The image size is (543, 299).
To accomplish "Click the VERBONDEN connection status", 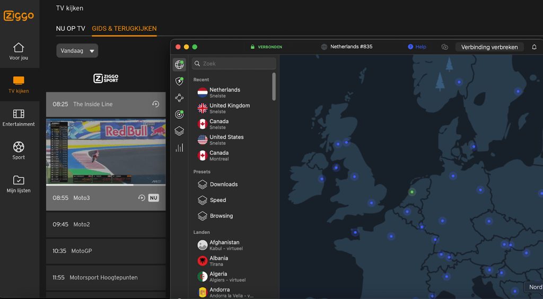I will click(267, 47).
